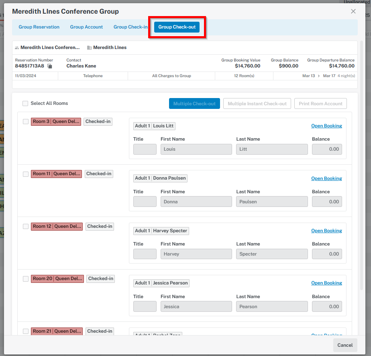Select the Room 20 checkbox
Screen dimensions: 371x356
(26, 279)
